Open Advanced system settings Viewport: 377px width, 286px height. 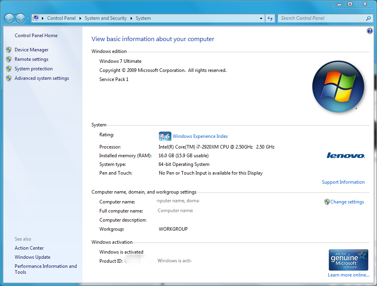(42, 78)
